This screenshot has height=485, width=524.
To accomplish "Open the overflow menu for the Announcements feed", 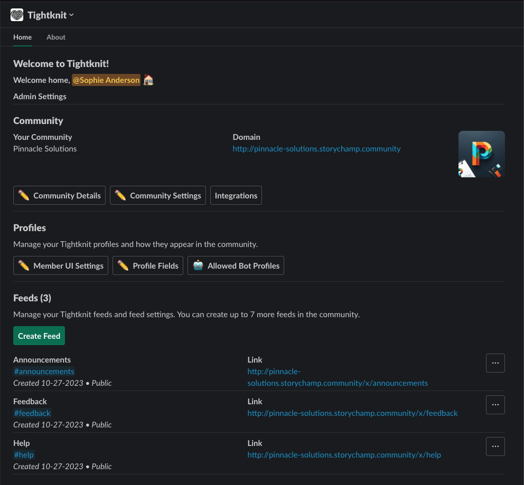I will (495, 363).
